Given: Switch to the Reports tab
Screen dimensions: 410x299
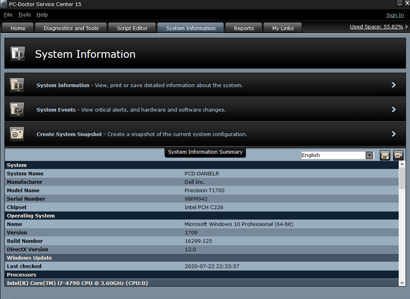Looking at the screenshot, I should [x=244, y=28].
